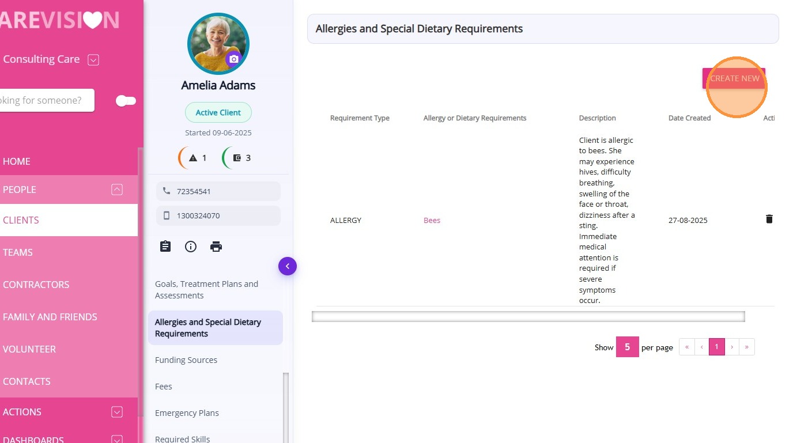793x443 pixels.
Task: Open the TEAMS menu item
Action: [x=18, y=252]
